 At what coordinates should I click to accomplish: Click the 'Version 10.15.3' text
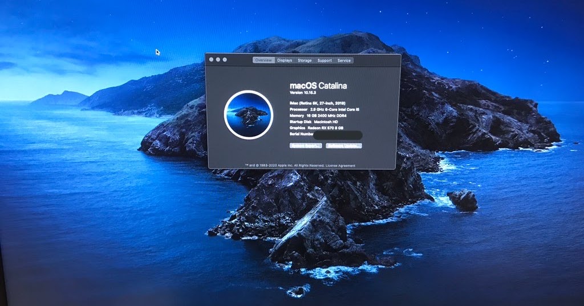coord(303,93)
